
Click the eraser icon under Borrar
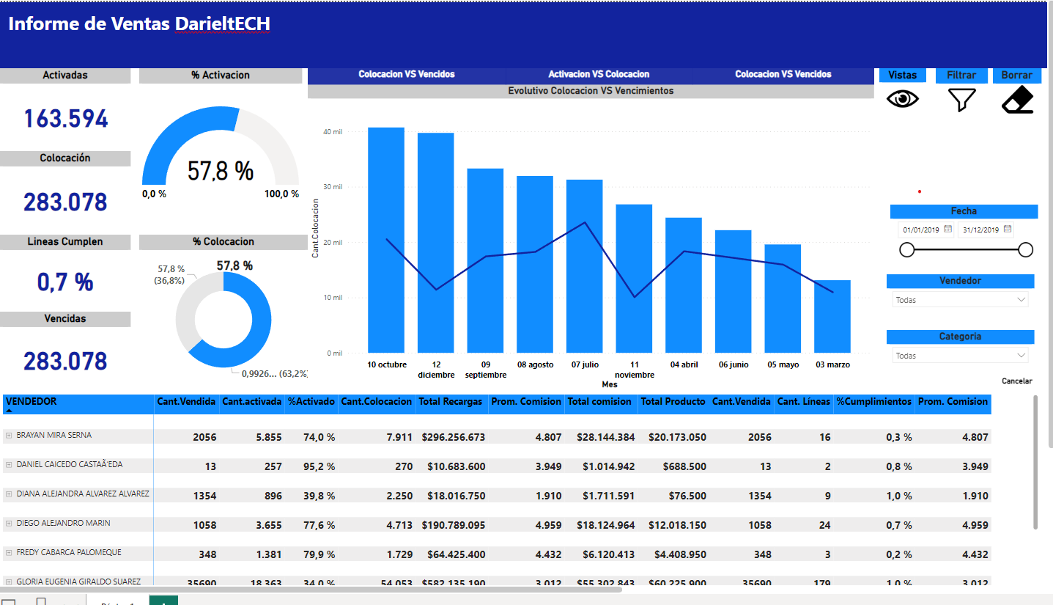click(x=1017, y=100)
